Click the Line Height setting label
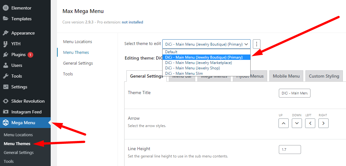The height and width of the screenshot is (166, 346). [x=139, y=149]
